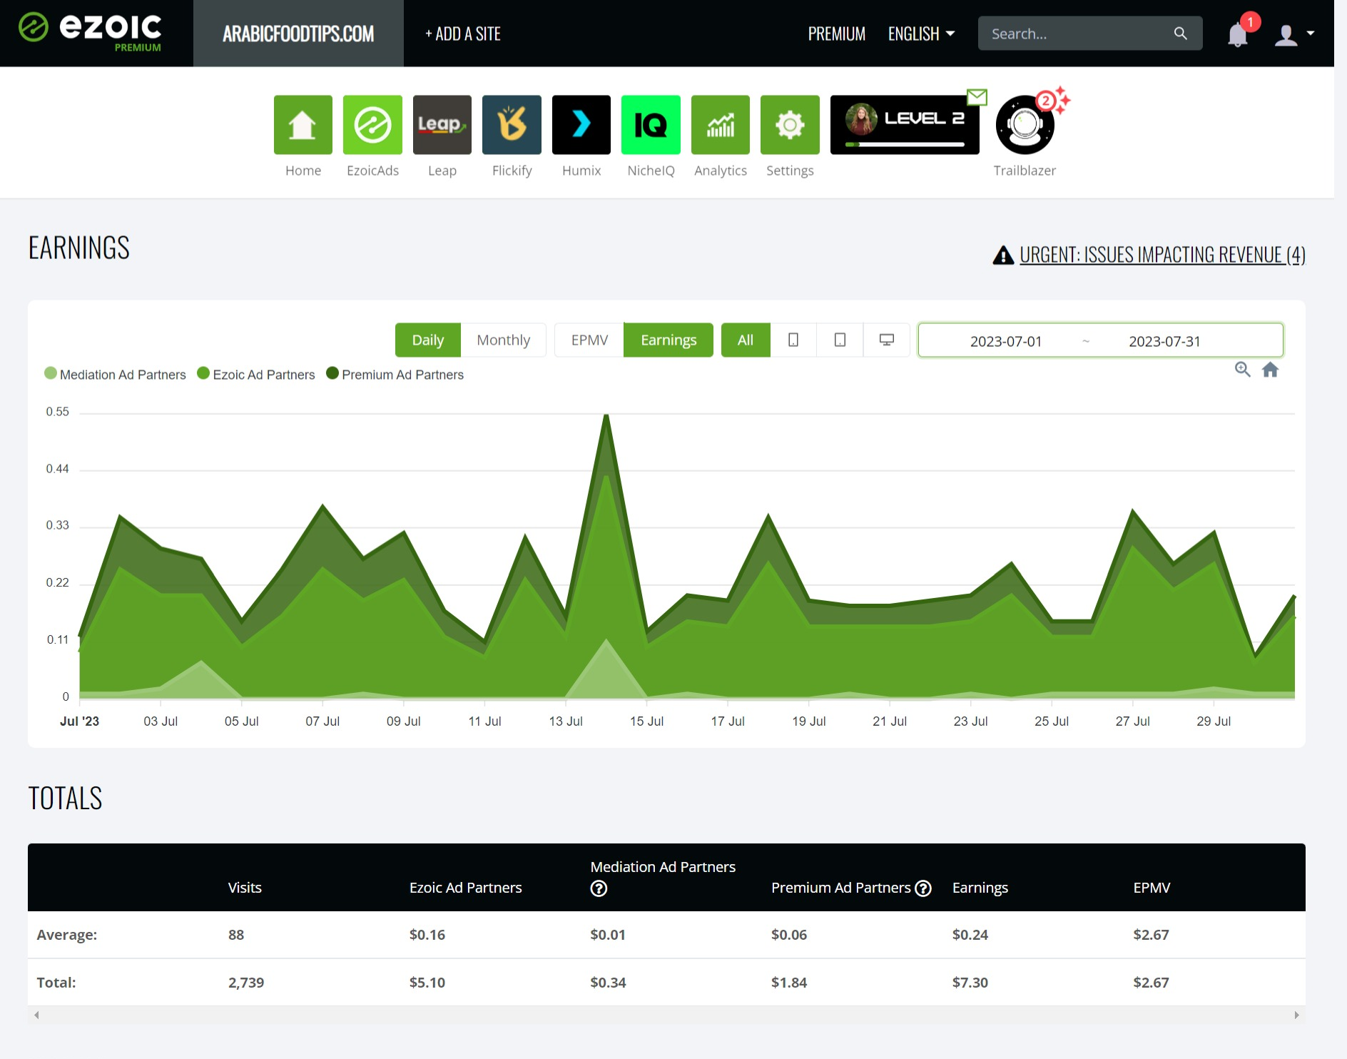Click average earnings value $0.24
1347x1059 pixels.
click(x=970, y=935)
